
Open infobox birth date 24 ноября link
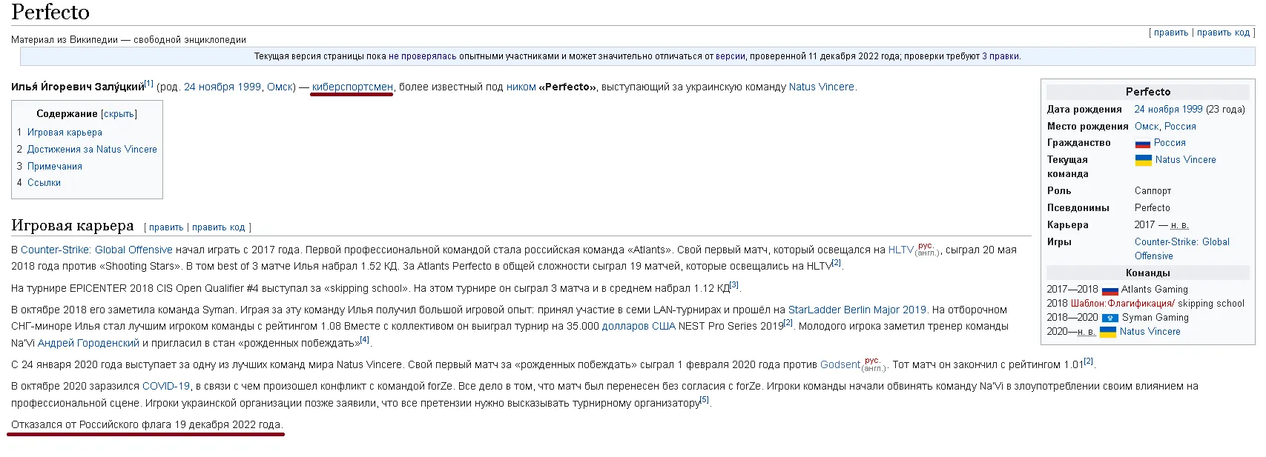[1156, 110]
